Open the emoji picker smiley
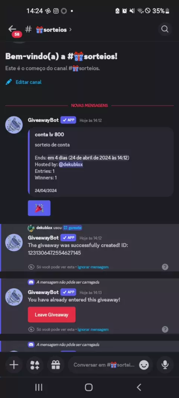The width and height of the screenshot is (179, 398). (x=144, y=365)
